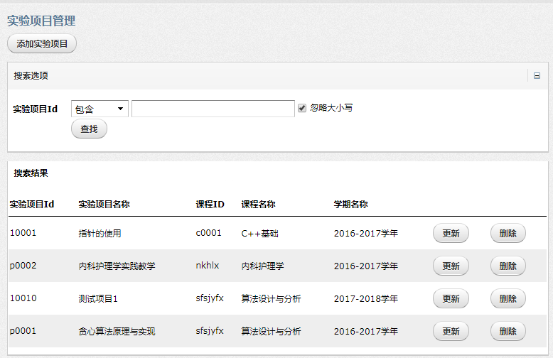Click the c0001 course ID cell
The height and width of the screenshot is (358, 553).
(x=208, y=233)
